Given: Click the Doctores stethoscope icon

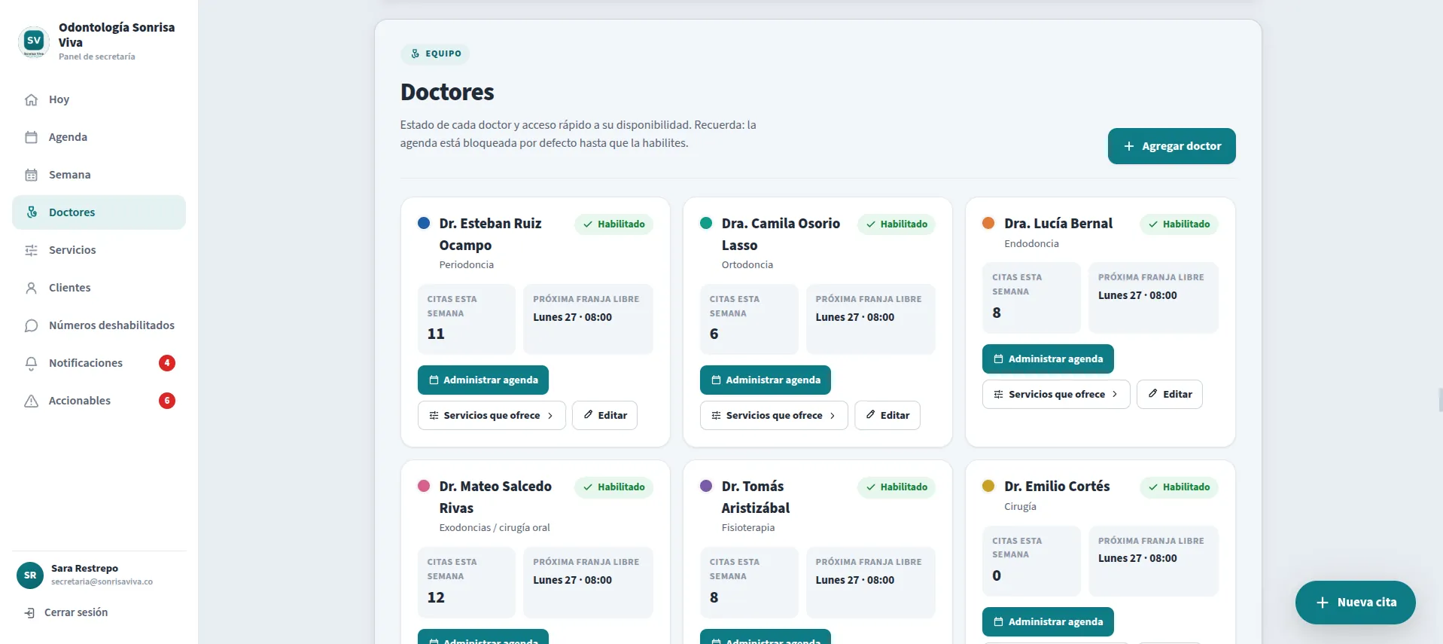Looking at the screenshot, I should [31, 212].
